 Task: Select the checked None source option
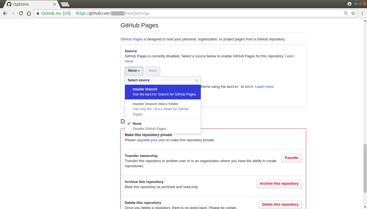pos(163,126)
